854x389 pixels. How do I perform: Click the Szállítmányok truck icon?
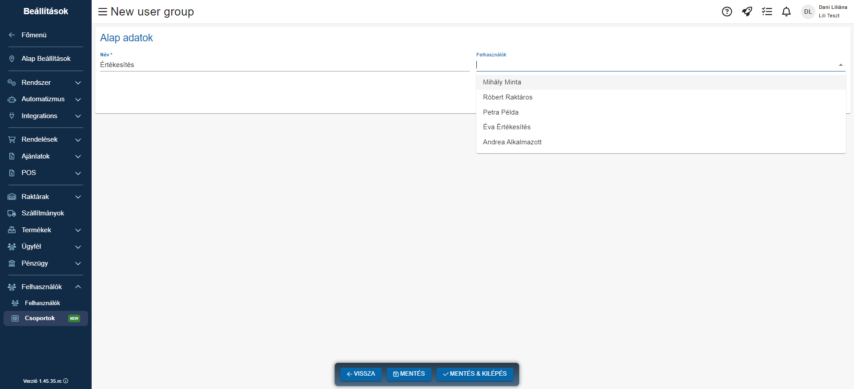(12, 213)
